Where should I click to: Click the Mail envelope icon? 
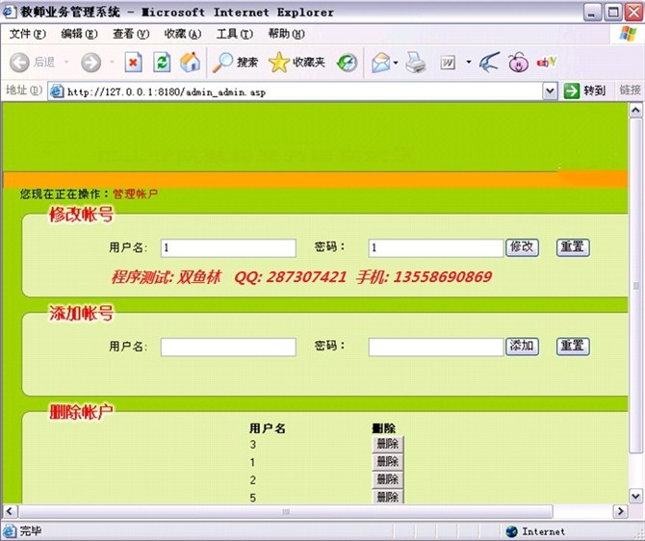380,63
